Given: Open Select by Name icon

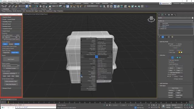Looking at the screenshot, I should point(30,6).
